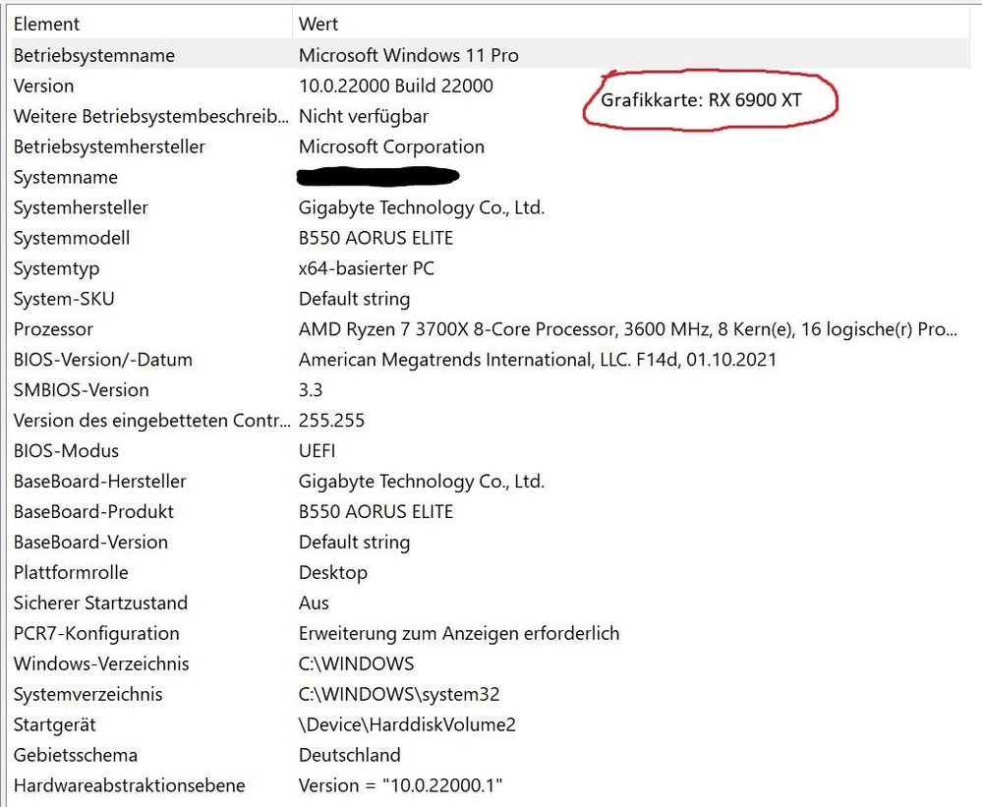Screen dimensions: 982x807
Task: Click Systemhersteller value 'Gigabyte Technology Co., Ltd.'
Action: (422, 207)
